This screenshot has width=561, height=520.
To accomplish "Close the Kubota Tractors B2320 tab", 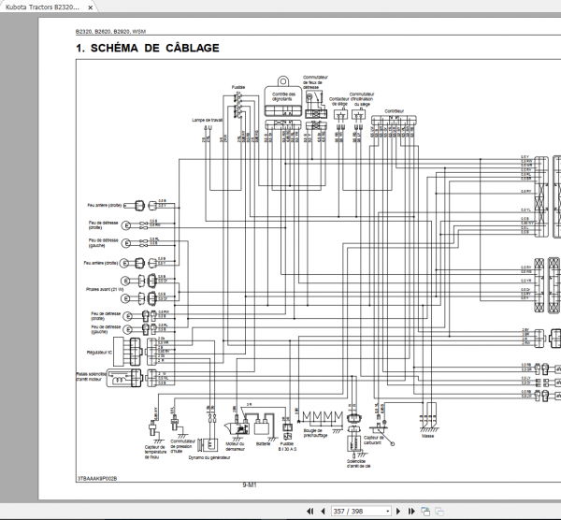I will click(91, 7).
